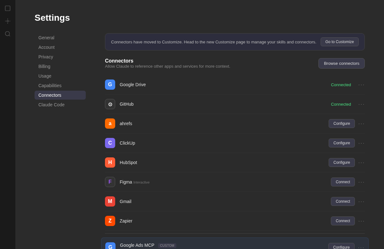This screenshot has height=249, width=384.
Task: Connect the Gmail connector
Action: click(x=343, y=201)
